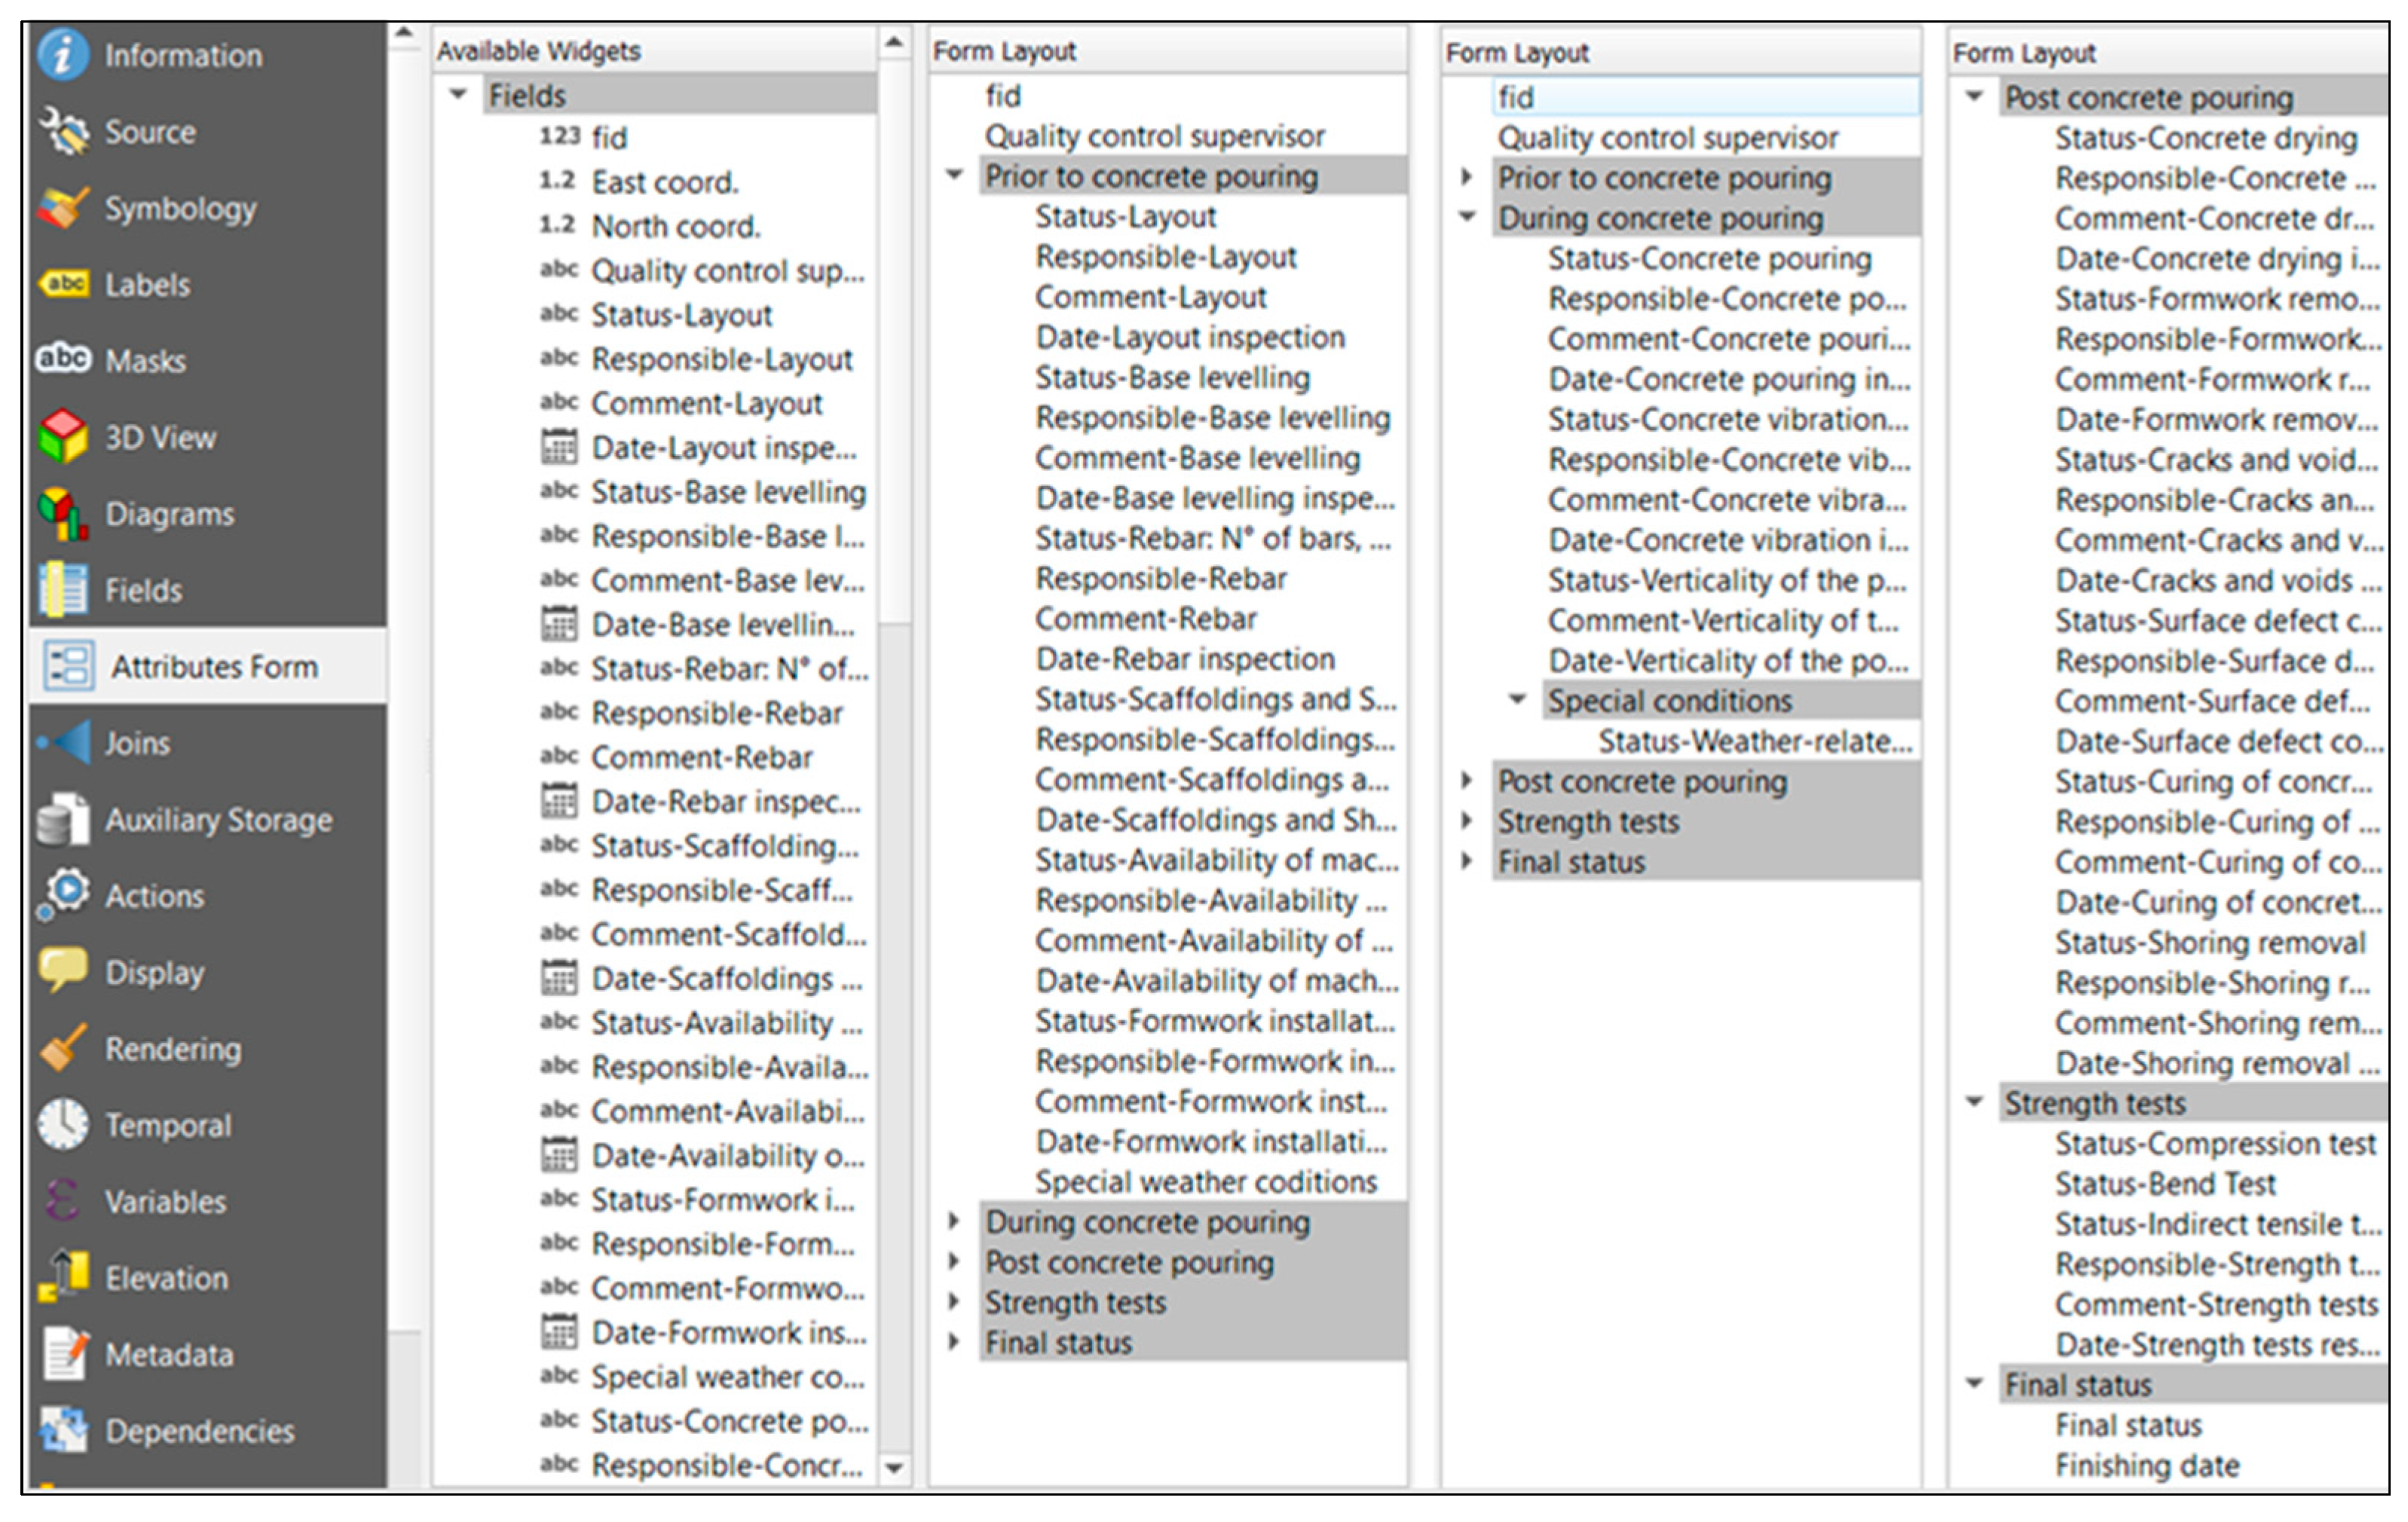Switch to the Joins settings tab
This screenshot has width=2408, height=1522.
tap(208, 743)
